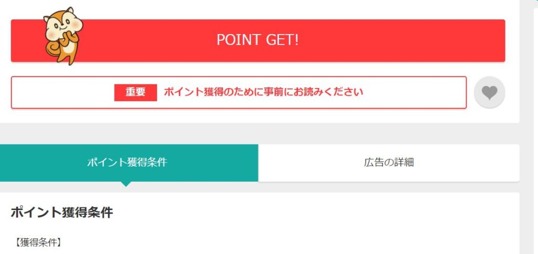Click the white area right of 広告の詳細

pos(467,163)
